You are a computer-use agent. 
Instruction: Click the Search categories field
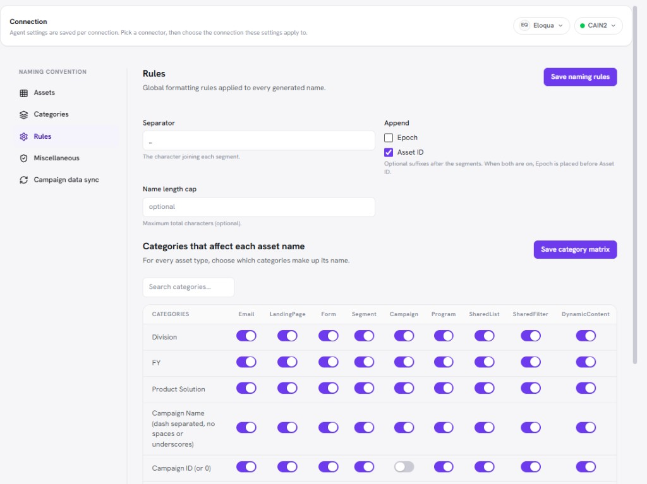[x=188, y=287]
